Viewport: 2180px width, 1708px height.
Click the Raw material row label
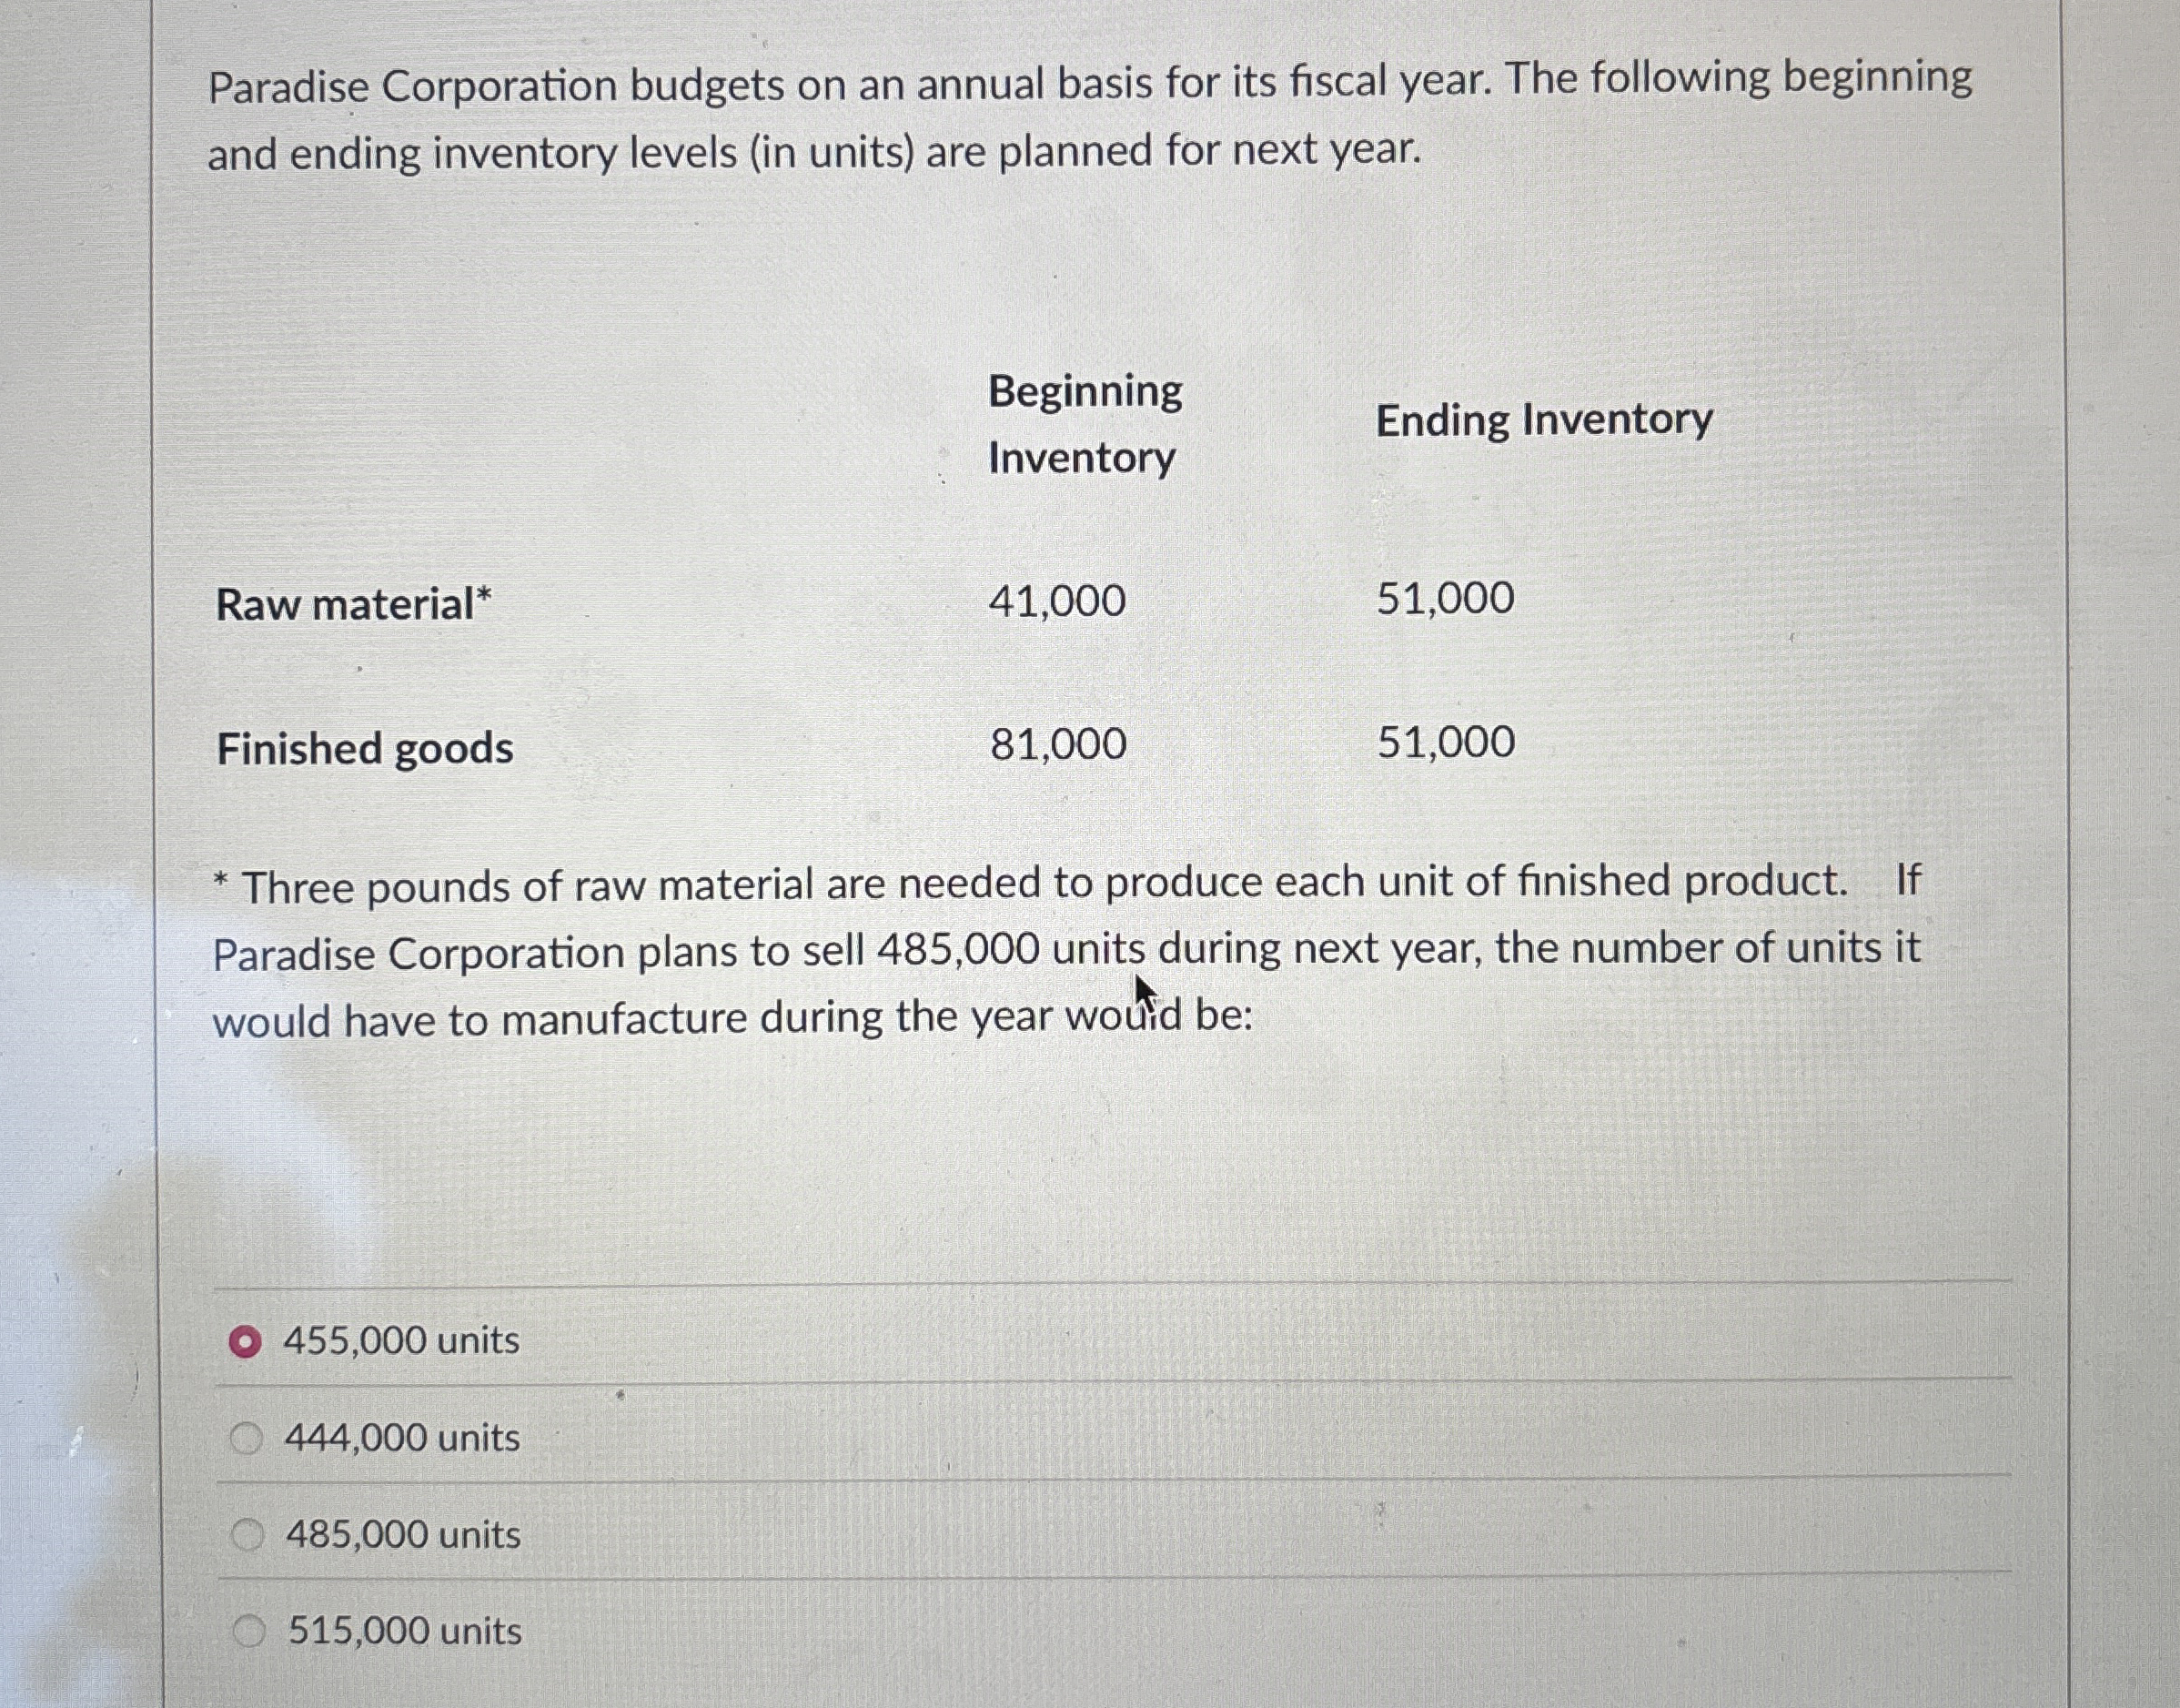click(356, 603)
